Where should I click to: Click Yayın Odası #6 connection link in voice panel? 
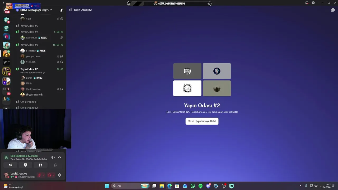tap(29, 159)
